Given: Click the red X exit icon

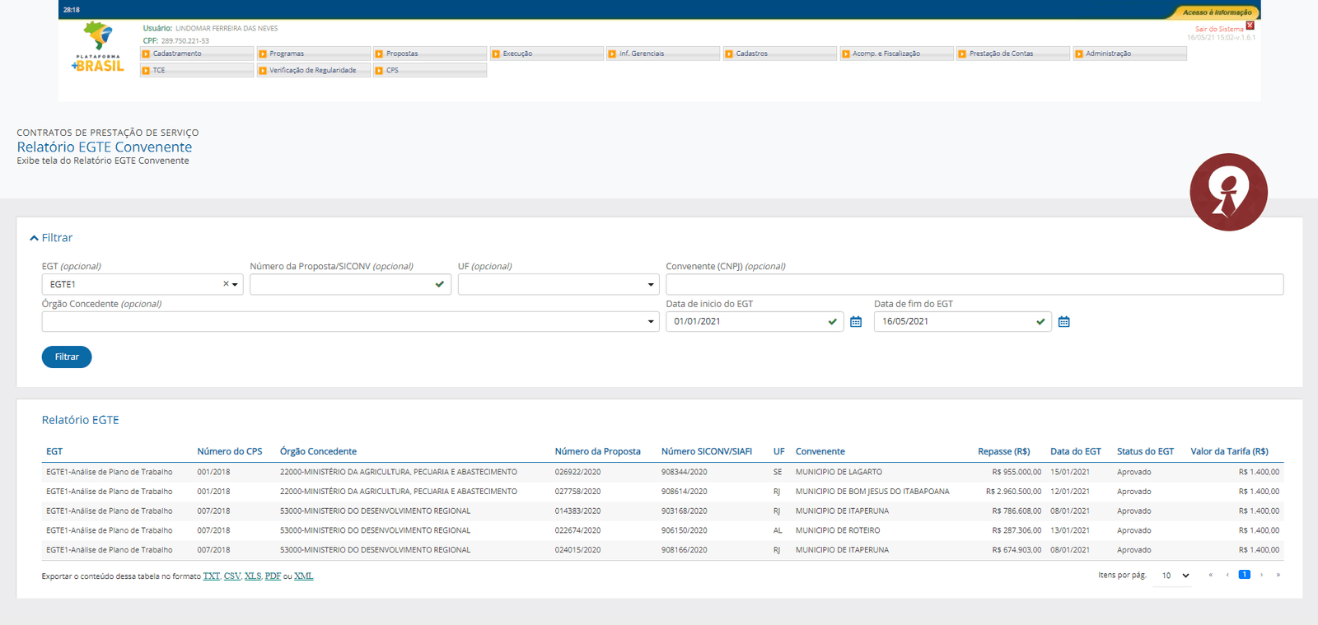Looking at the screenshot, I should click(x=1250, y=26).
